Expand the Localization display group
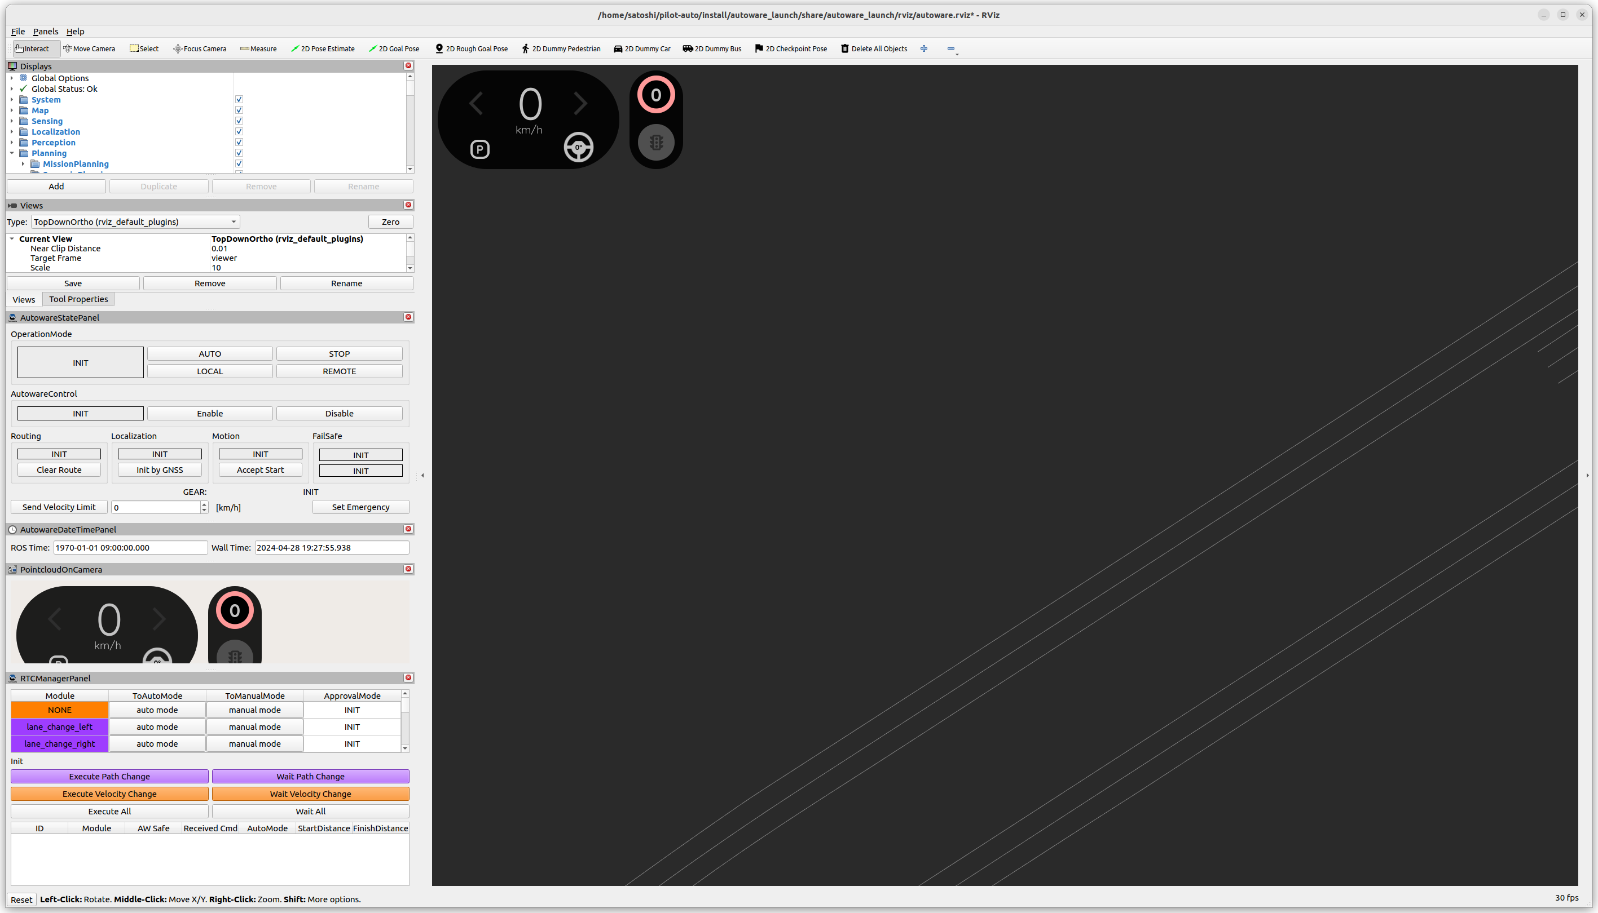The image size is (1598, 913). (x=12, y=132)
